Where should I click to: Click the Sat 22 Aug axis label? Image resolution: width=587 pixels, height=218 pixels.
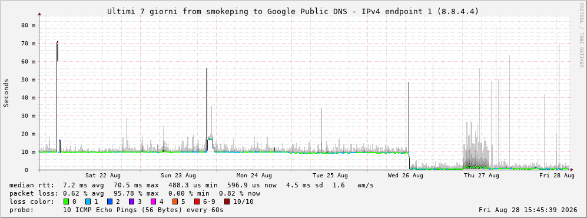[102, 176]
